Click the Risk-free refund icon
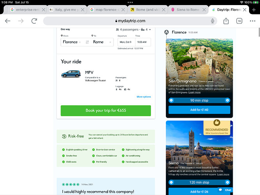This screenshot has height=195, width=260. coord(64,136)
